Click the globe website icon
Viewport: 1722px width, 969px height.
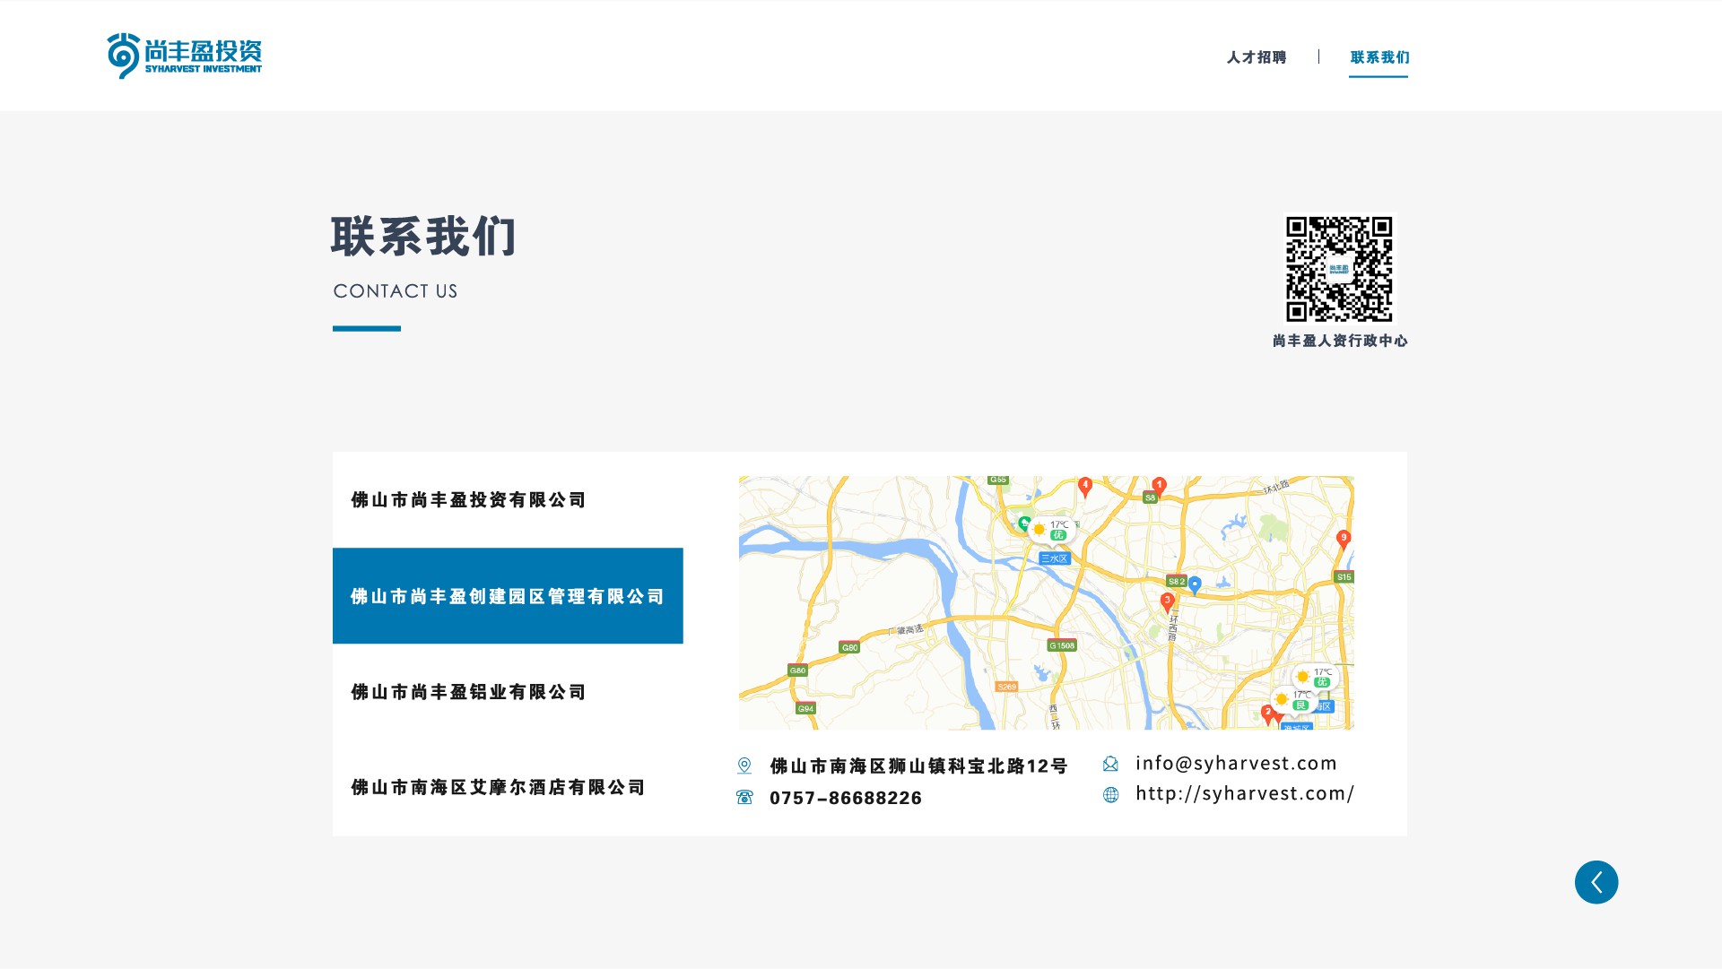[x=1110, y=794]
